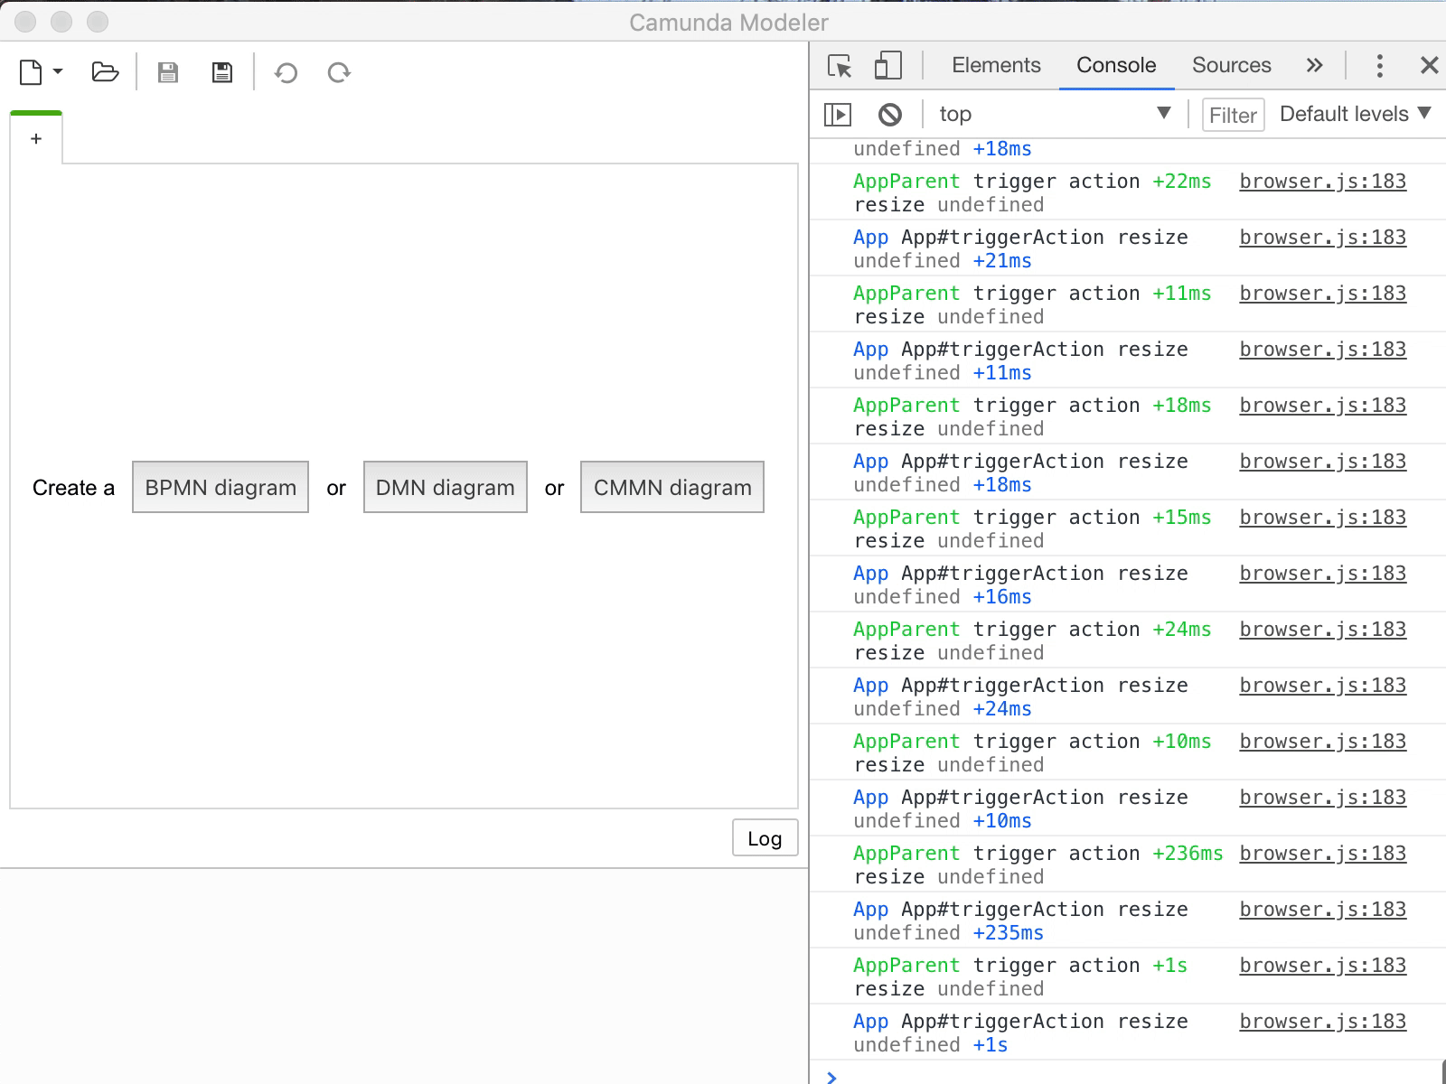Open browser.js:183 link beside AppParent +10ms entry

click(1323, 741)
